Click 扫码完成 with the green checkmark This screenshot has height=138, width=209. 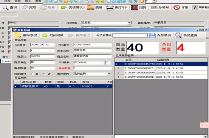coord(53,35)
